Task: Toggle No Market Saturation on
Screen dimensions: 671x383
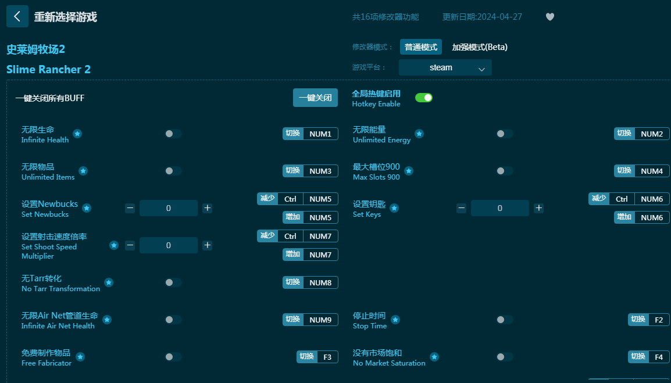Action: click(505, 357)
